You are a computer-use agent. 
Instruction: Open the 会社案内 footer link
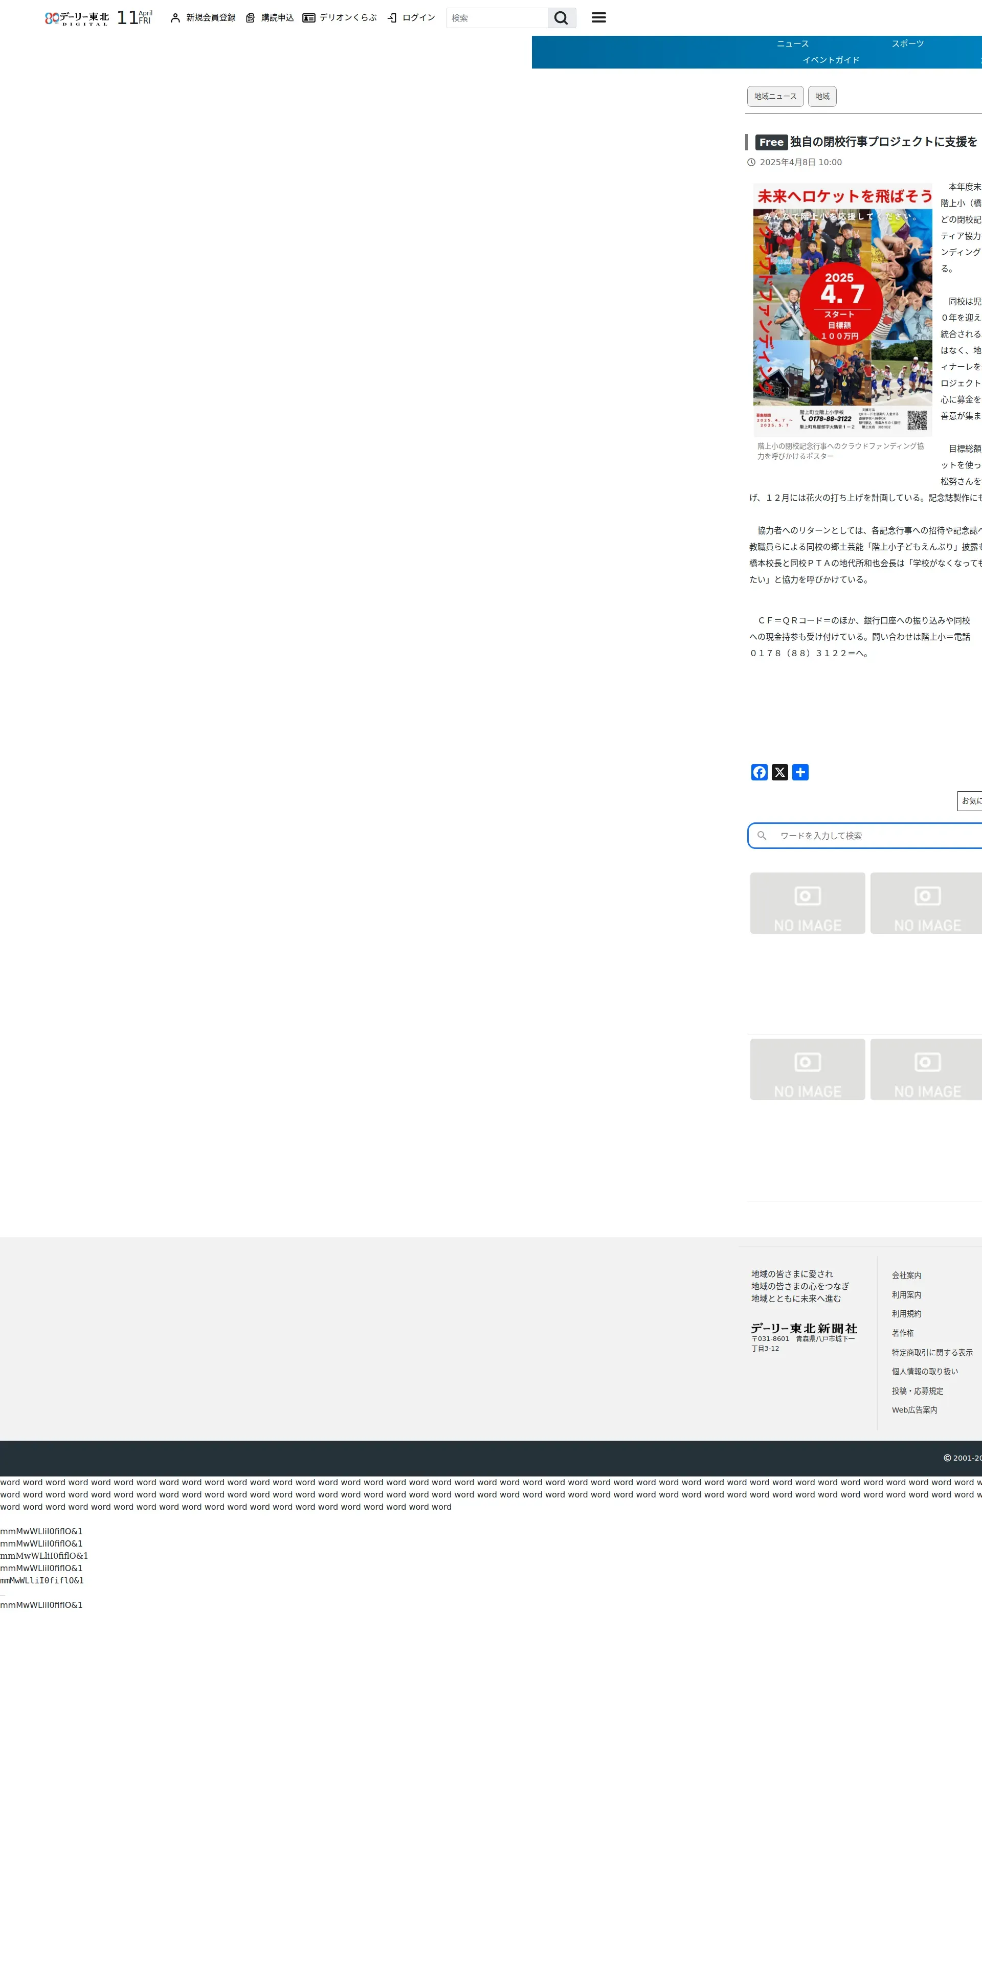click(906, 1275)
